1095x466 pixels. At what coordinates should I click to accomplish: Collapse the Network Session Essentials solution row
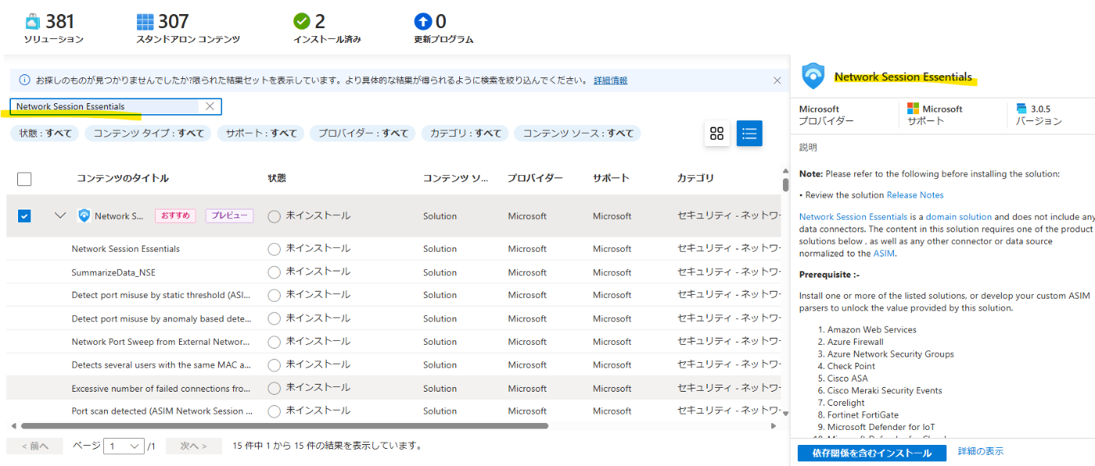(60, 216)
